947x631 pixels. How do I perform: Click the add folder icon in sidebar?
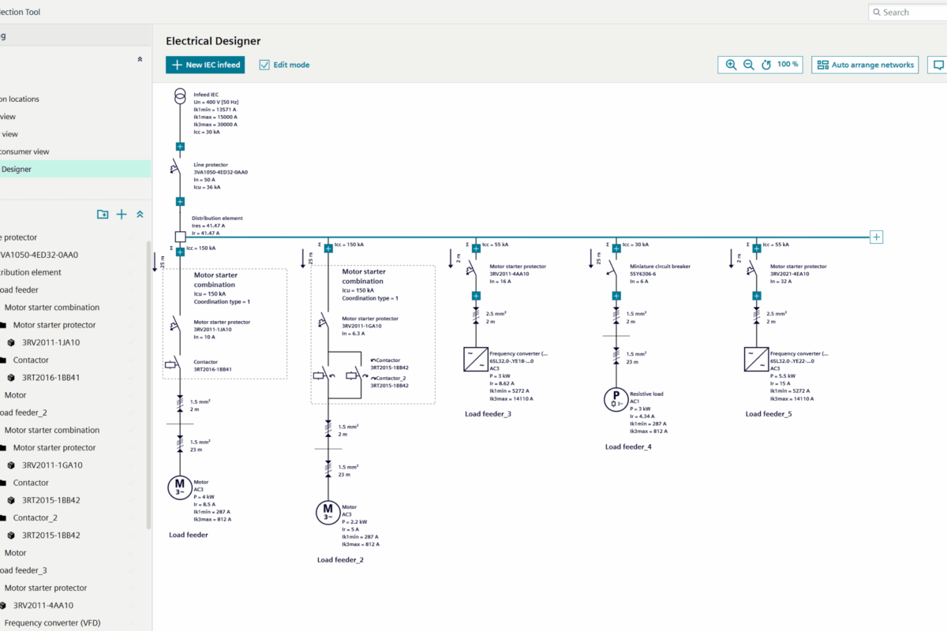pos(103,214)
